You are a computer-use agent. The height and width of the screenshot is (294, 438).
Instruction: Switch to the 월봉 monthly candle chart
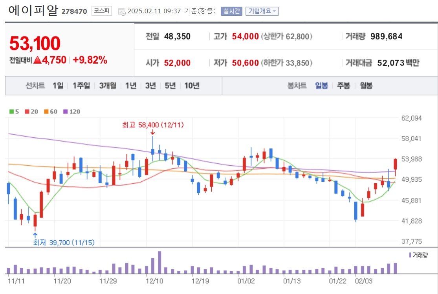[366, 86]
